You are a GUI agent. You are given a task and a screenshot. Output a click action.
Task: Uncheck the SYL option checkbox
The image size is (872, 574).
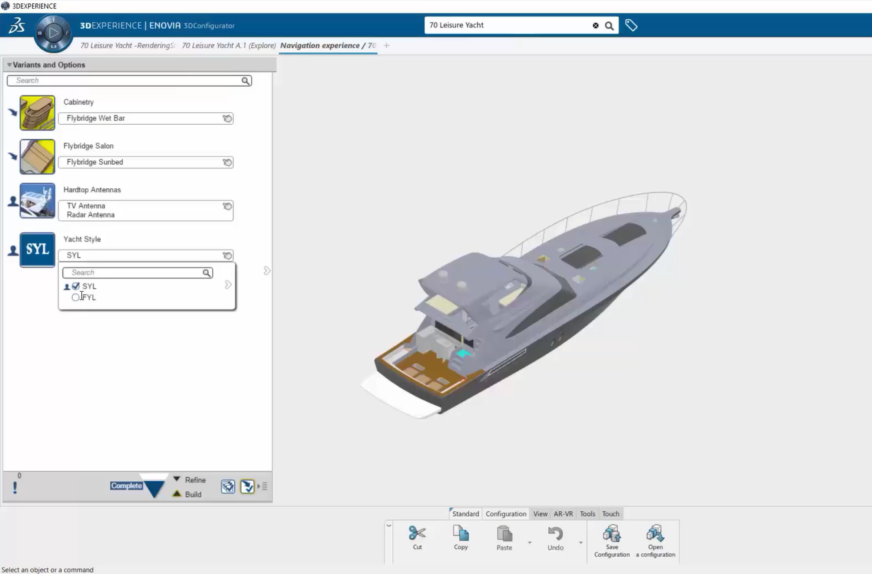click(76, 286)
